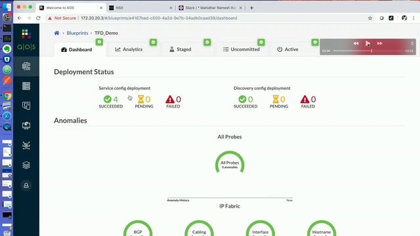Rewind using the media overlay rewind button
Screen dimensions: 420x236
356,43
